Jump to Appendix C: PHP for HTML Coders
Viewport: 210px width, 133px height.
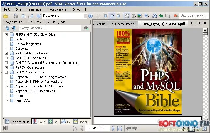click(39, 86)
